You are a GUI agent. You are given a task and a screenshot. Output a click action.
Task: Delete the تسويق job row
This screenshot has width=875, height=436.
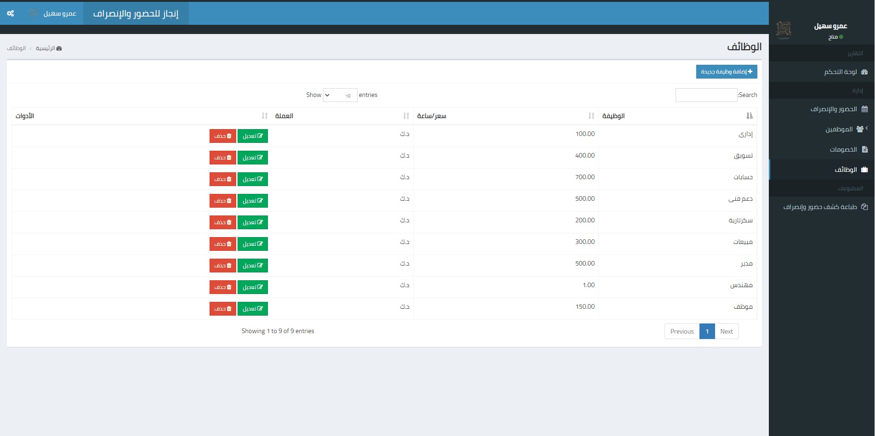[x=223, y=158]
